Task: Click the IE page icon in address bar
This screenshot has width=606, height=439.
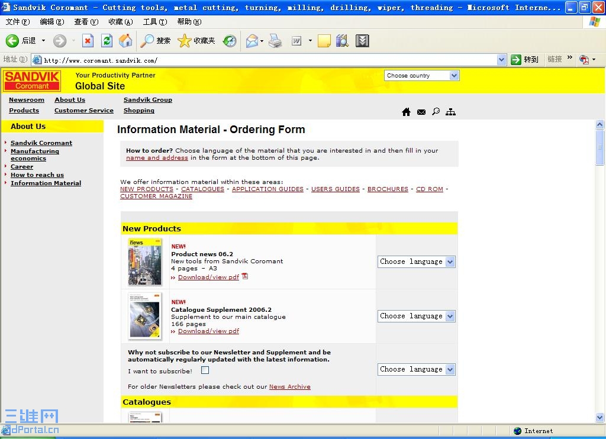Action: (37, 60)
